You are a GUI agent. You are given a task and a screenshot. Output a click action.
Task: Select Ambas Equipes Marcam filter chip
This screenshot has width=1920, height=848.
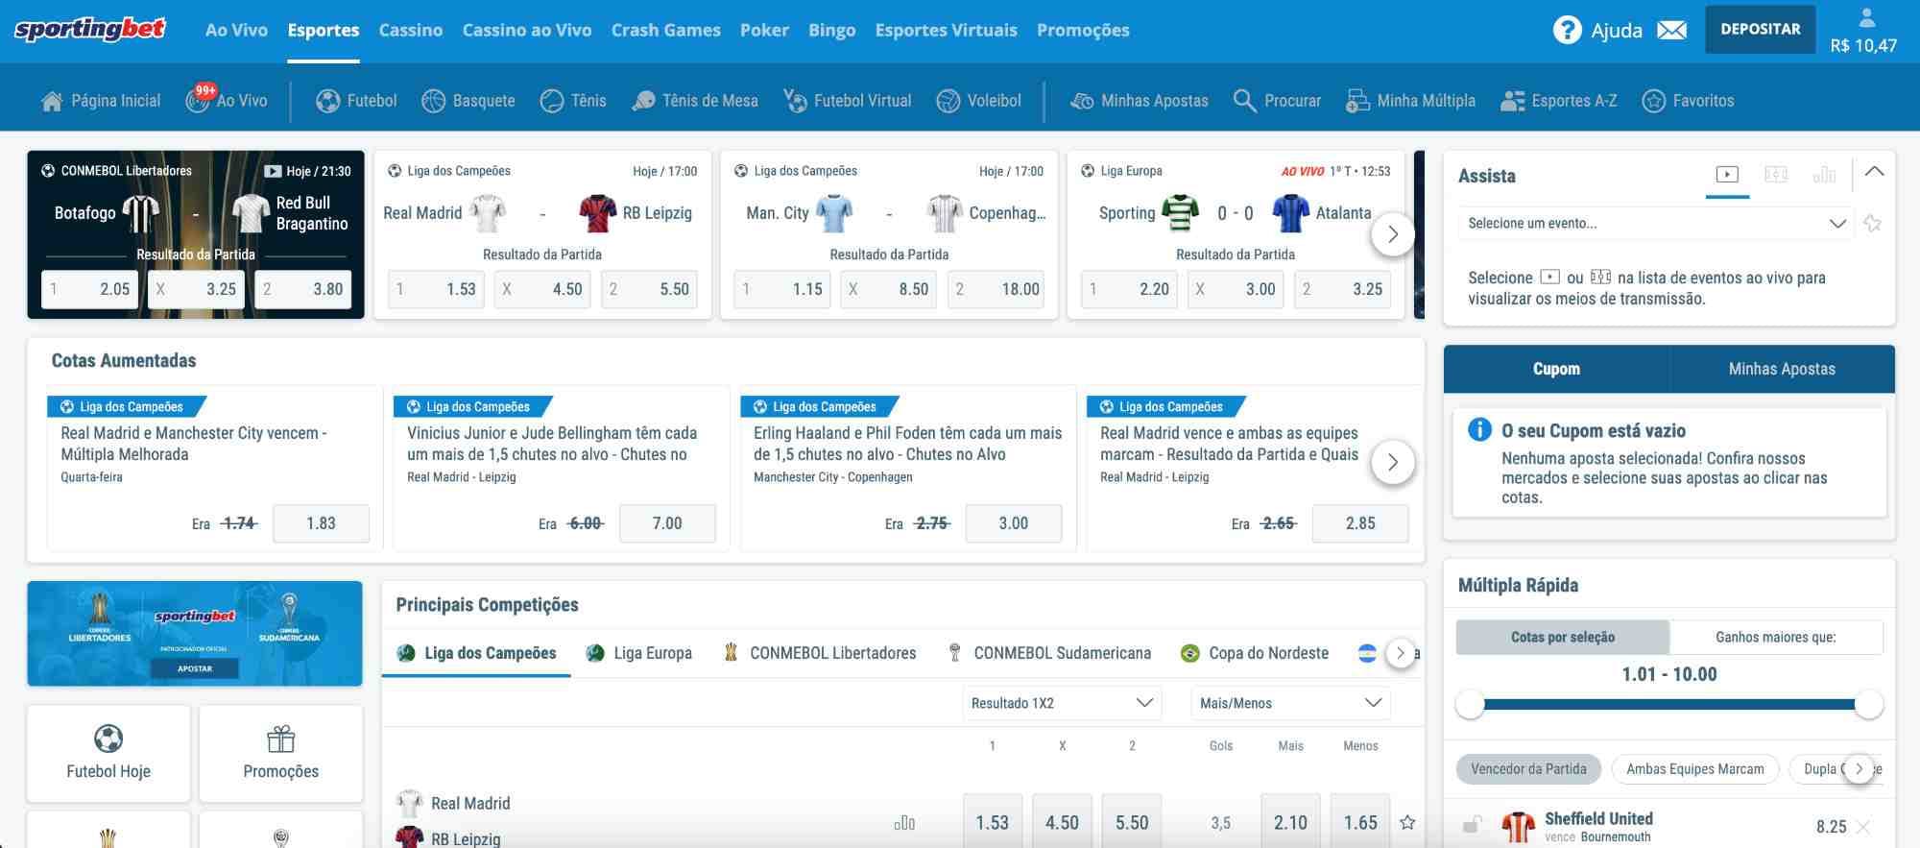[1695, 769]
